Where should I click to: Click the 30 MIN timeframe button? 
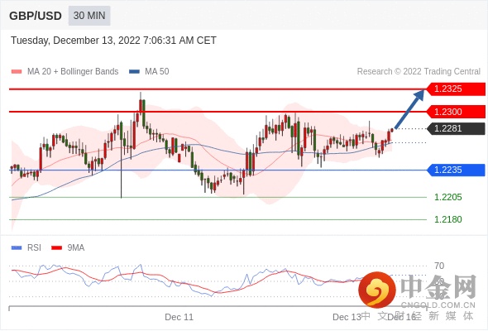pyautogui.click(x=89, y=16)
